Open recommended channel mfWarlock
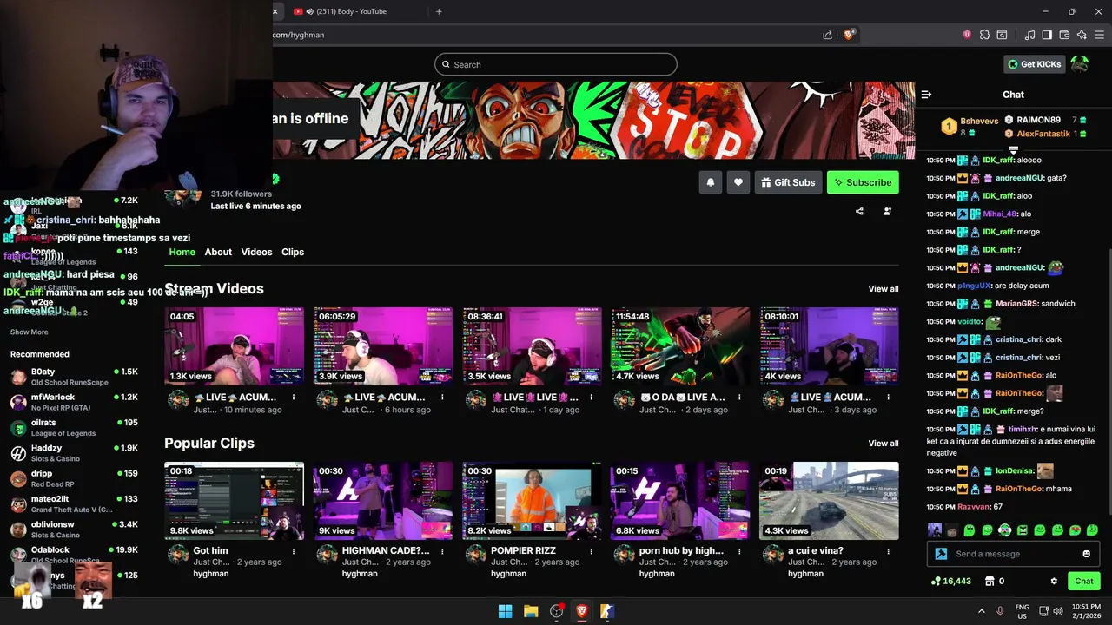Viewport: 1112px width, 625px height. tap(74, 402)
